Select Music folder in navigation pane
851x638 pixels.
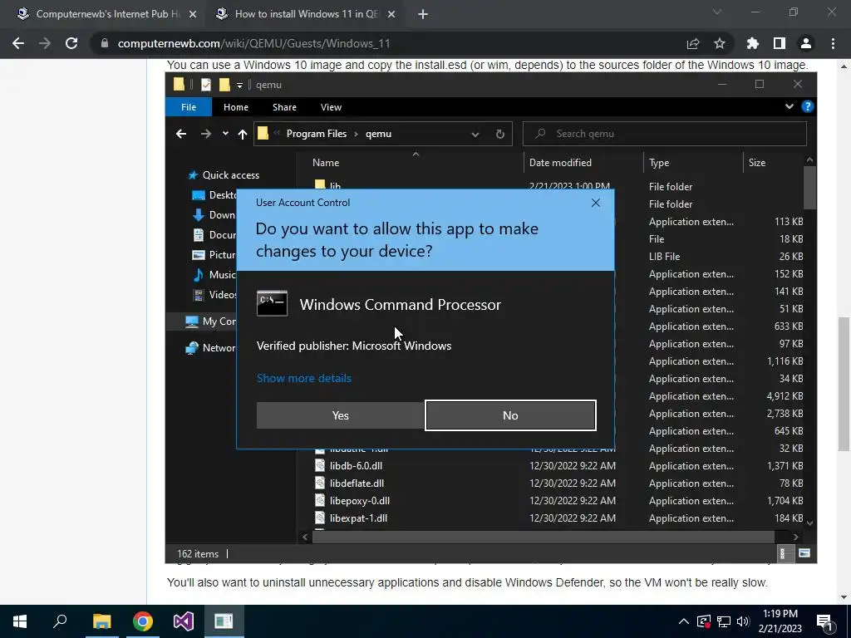point(215,274)
